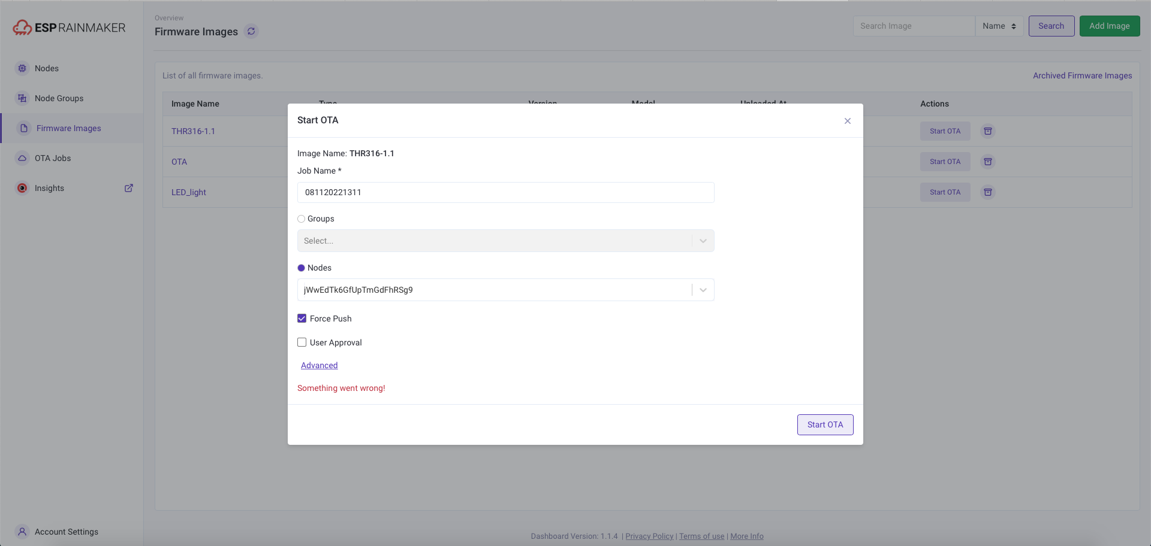The image size is (1151, 546).
Task: Open the Name search filter dropdown
Action: 999,26
